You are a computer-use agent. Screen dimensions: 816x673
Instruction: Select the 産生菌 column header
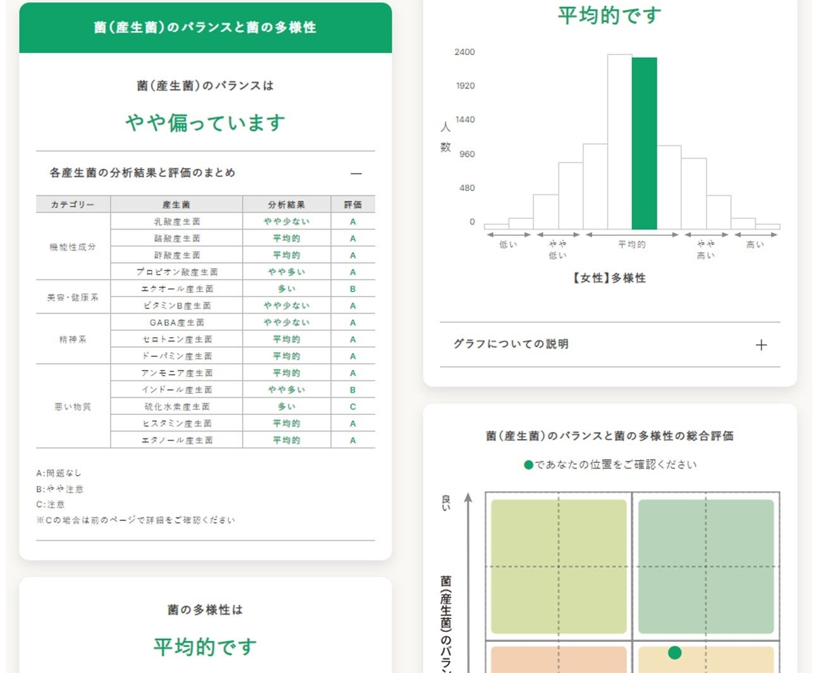(176, 205)
